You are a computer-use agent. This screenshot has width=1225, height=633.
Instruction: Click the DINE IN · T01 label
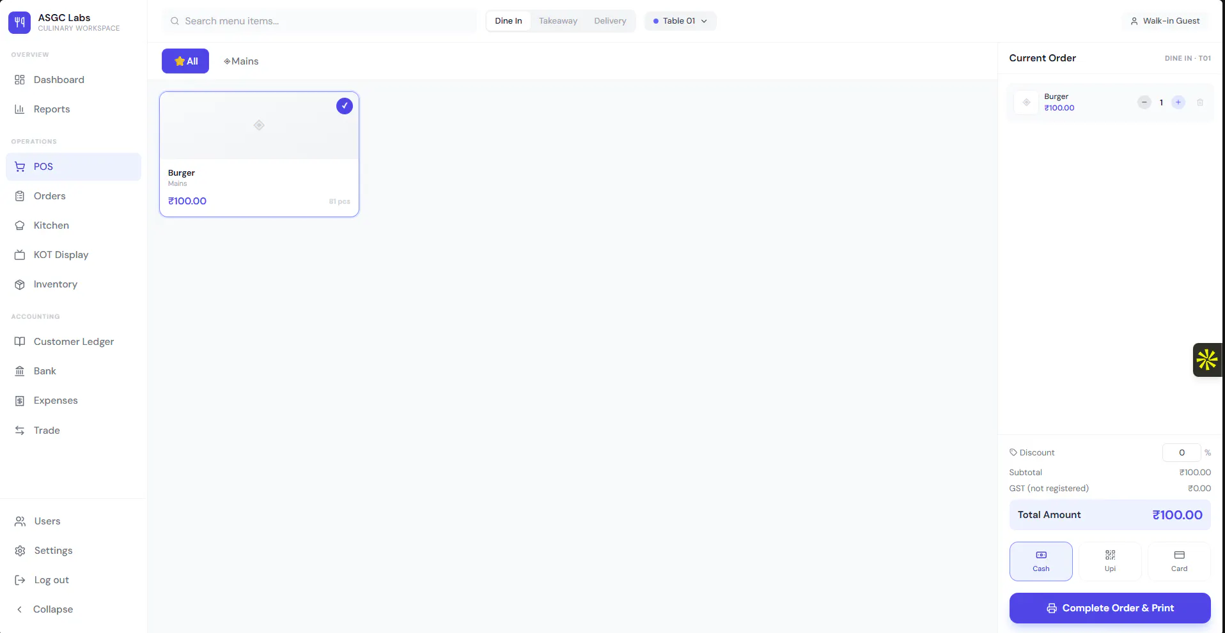click(1187, 58)
